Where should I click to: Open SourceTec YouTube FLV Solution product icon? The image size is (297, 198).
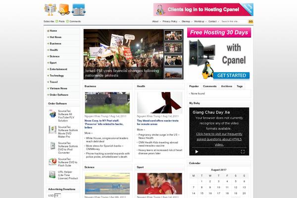pos(52,114)
